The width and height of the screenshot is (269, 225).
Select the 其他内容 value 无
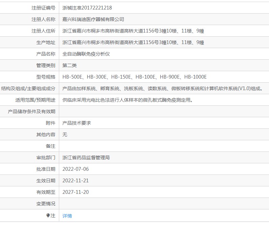(65, 135)
